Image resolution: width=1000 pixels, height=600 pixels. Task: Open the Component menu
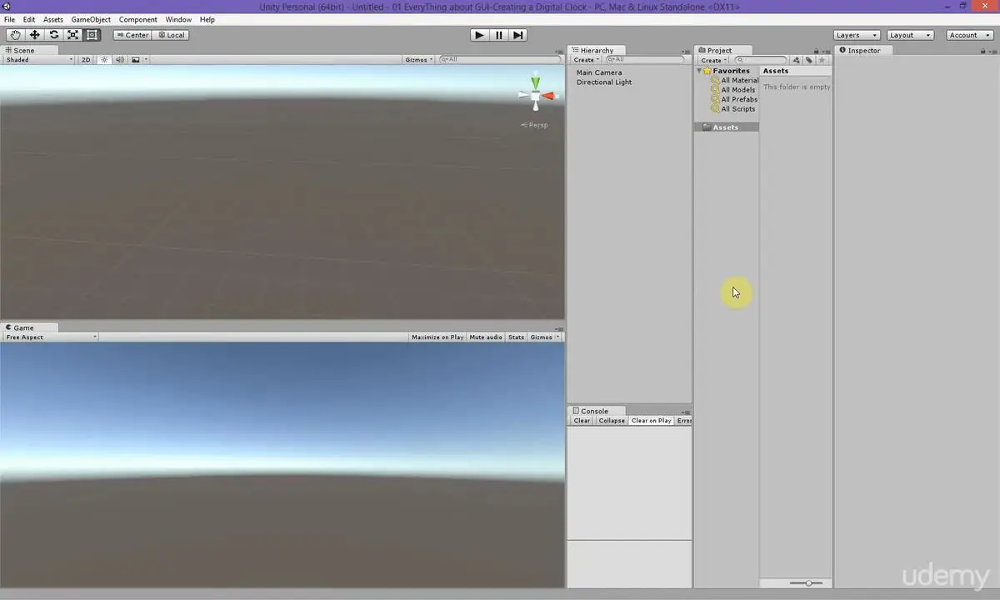coord(137,19)
